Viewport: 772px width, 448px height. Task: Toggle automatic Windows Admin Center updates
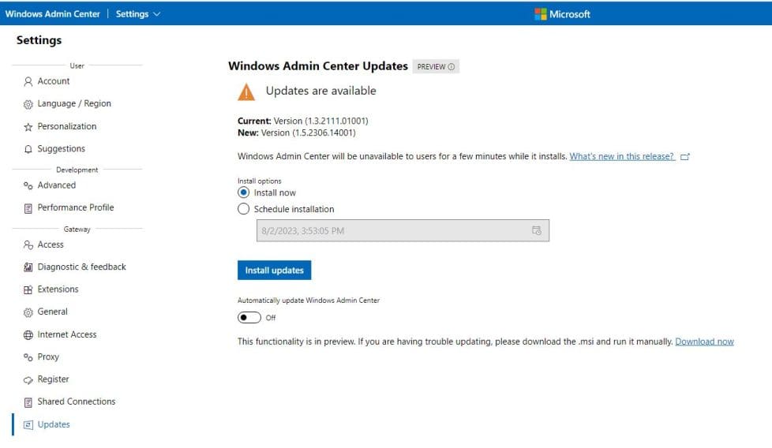coord(249,317)
